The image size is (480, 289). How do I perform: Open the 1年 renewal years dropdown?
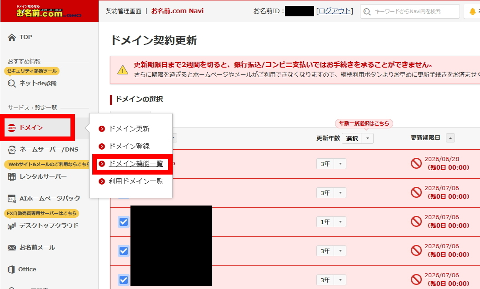331,222
